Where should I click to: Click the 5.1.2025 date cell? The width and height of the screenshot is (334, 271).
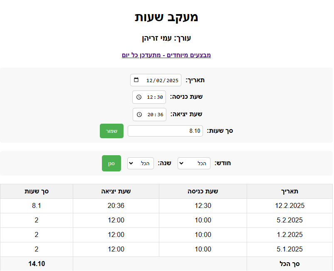289,249
